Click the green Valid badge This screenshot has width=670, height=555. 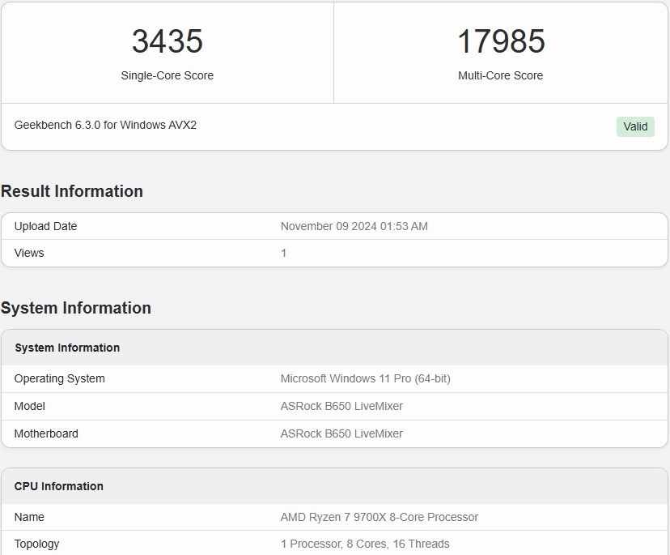point(635,126)
